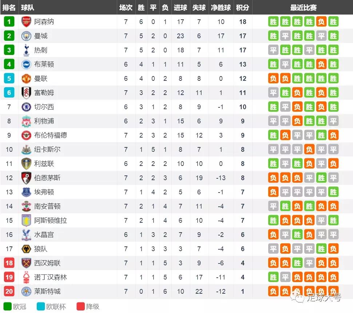Open the 布莱顿 team name link
The height and width of the screenshot is (313, 353).
coord(44,64)
